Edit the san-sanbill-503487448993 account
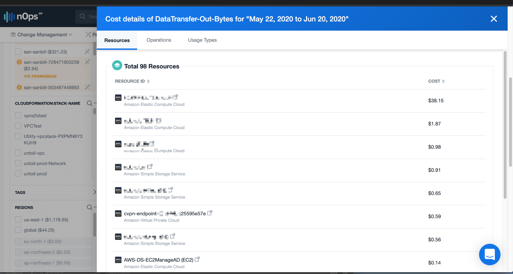 coord(87,87)
